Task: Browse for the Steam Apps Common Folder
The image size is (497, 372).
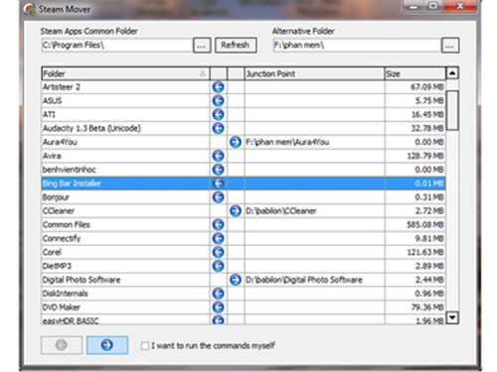Action: click(x=202, y=46)
